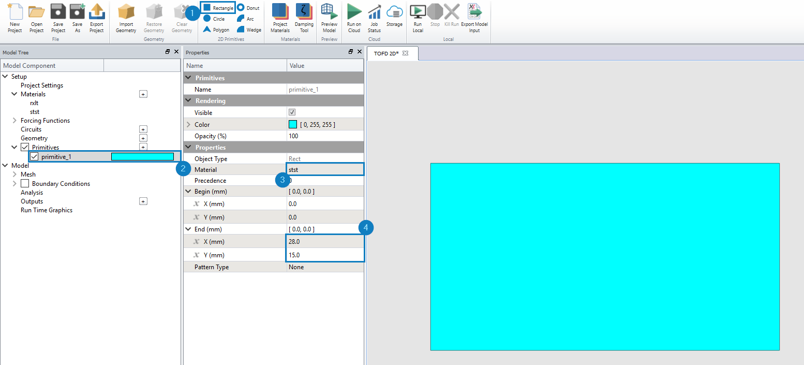Toggle the Primitives checkbox in tree
This screenshot has width=804, height=365.
24,147
